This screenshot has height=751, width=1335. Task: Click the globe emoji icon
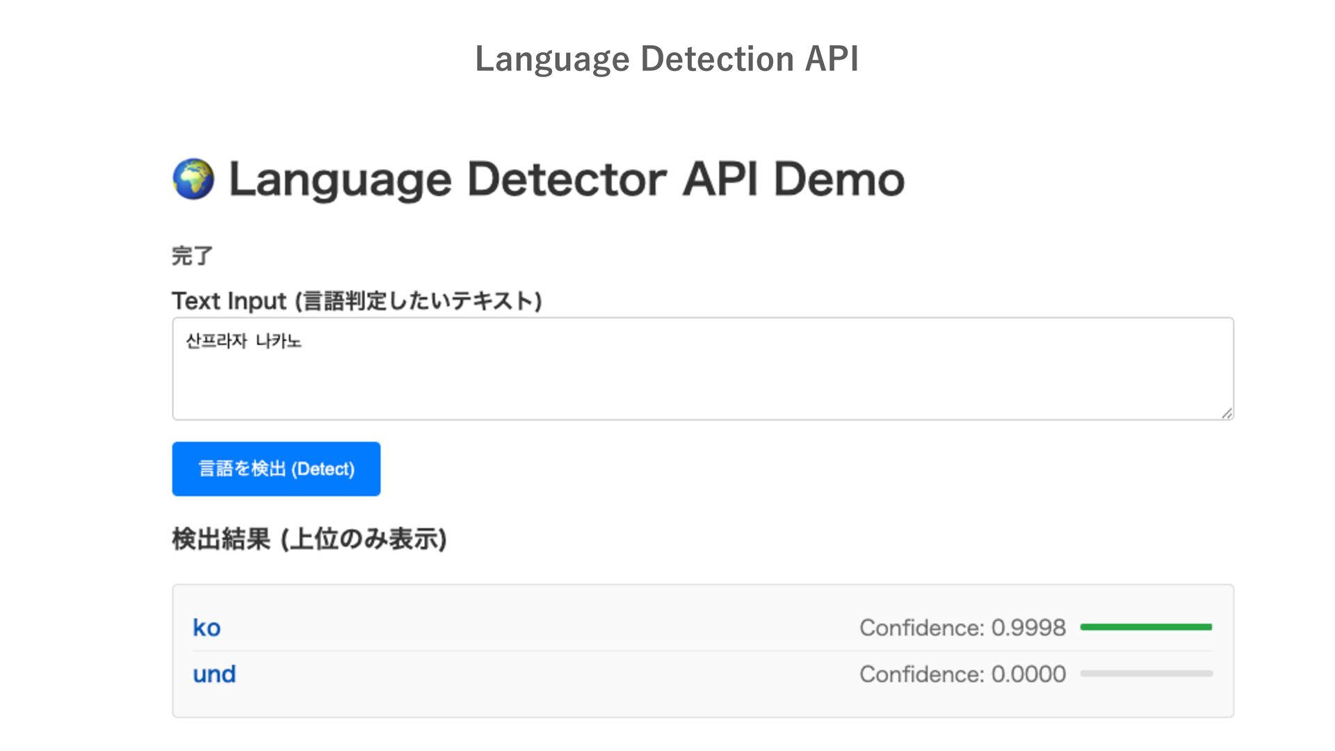pos(193,179)
